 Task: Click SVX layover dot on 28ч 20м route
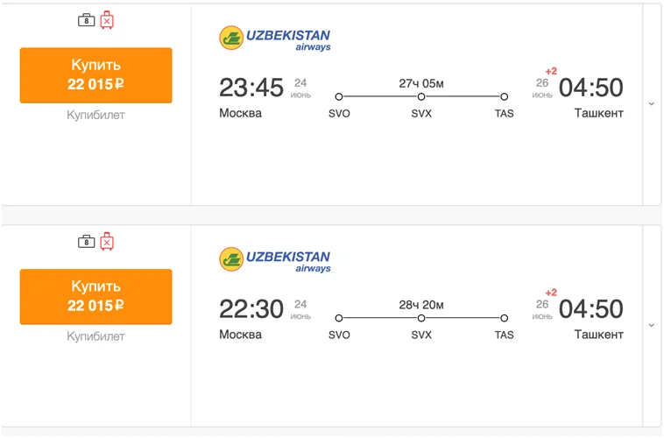pos(421,318)
